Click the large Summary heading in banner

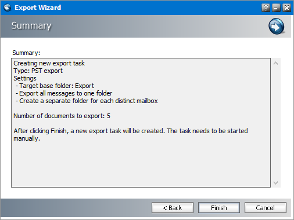pos(31,25)
